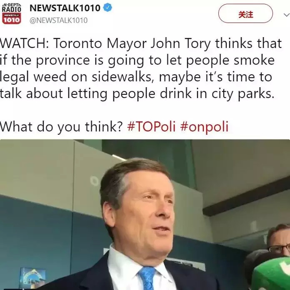Open the NEWSTALK1010 display name profile
Image resolution: width=290 pixels, height=290 pixels.
point(65,8)
